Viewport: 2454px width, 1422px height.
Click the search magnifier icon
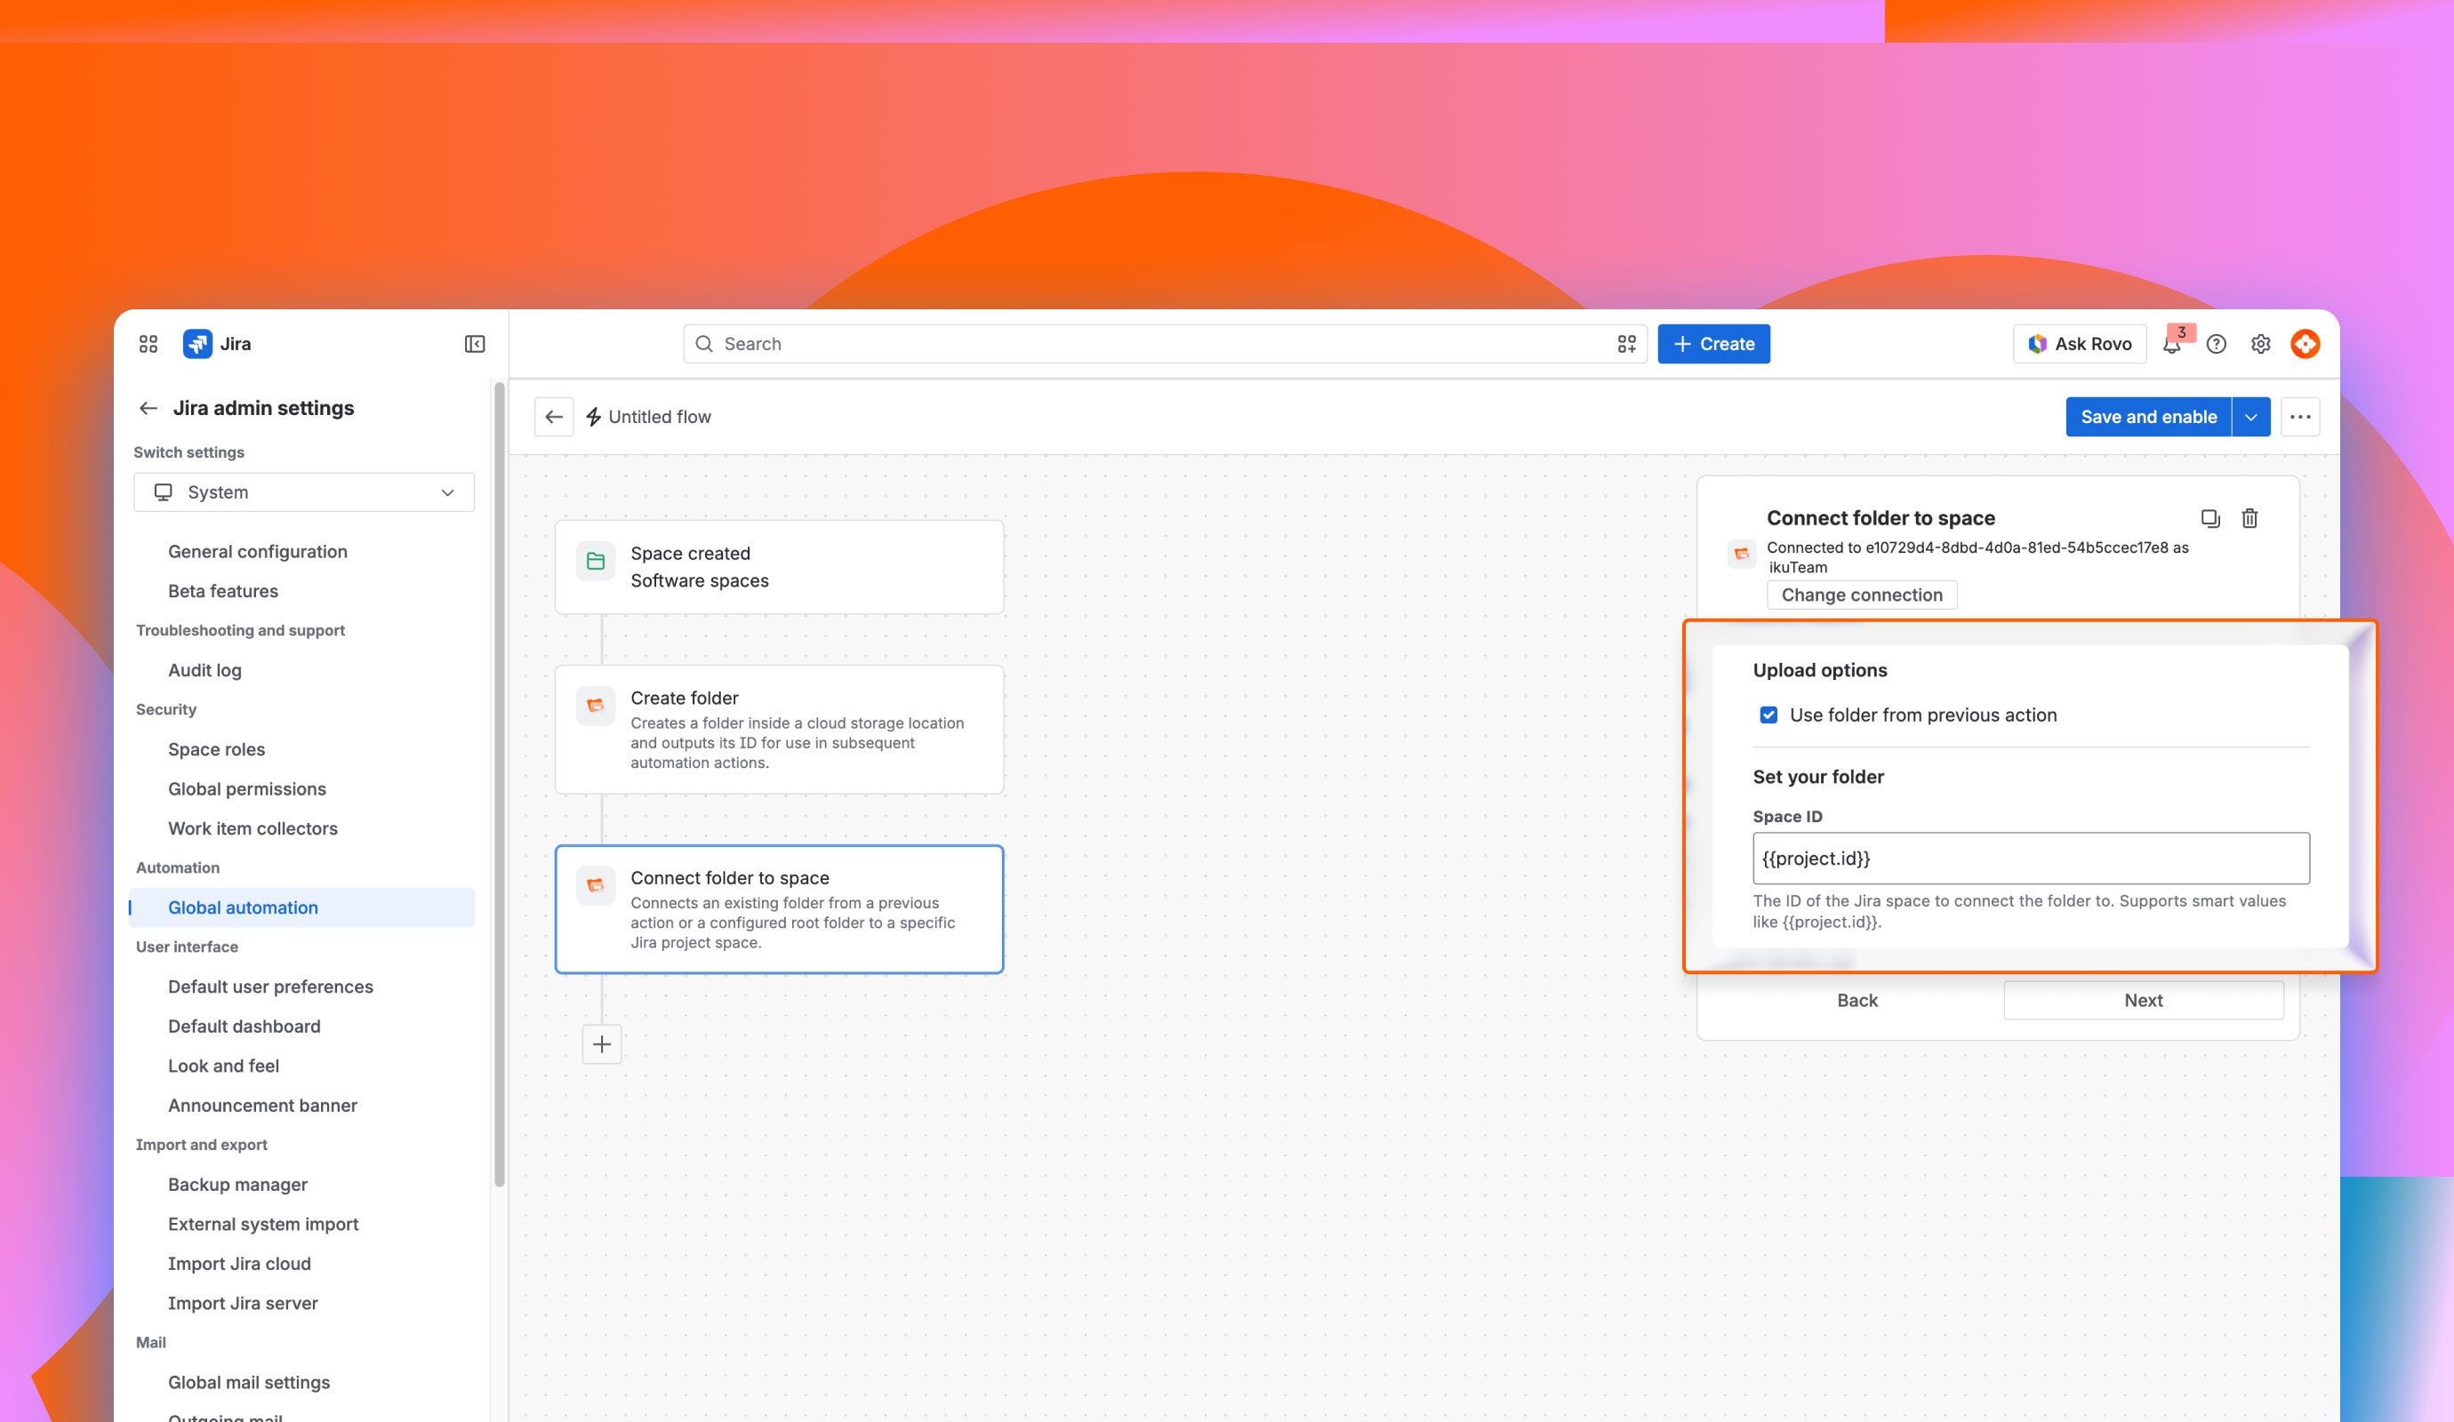tap(704, 344)
